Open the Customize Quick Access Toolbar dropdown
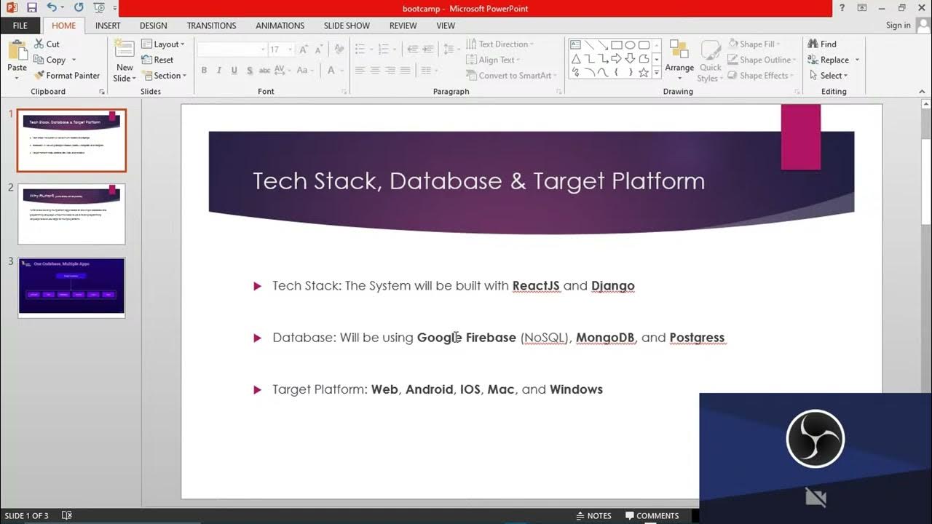Viewport: 932px width, 524px height. [x=116, y=8]
